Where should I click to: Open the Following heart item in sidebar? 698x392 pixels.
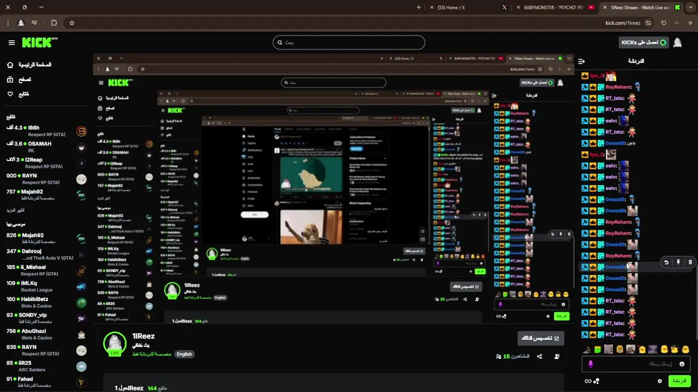(x=18, y=94)
